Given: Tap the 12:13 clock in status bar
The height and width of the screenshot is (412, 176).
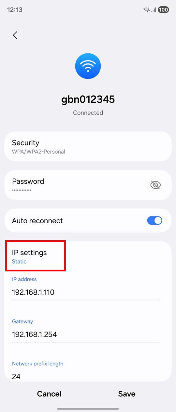Looking at the screenshot, I should pos(15,10).
